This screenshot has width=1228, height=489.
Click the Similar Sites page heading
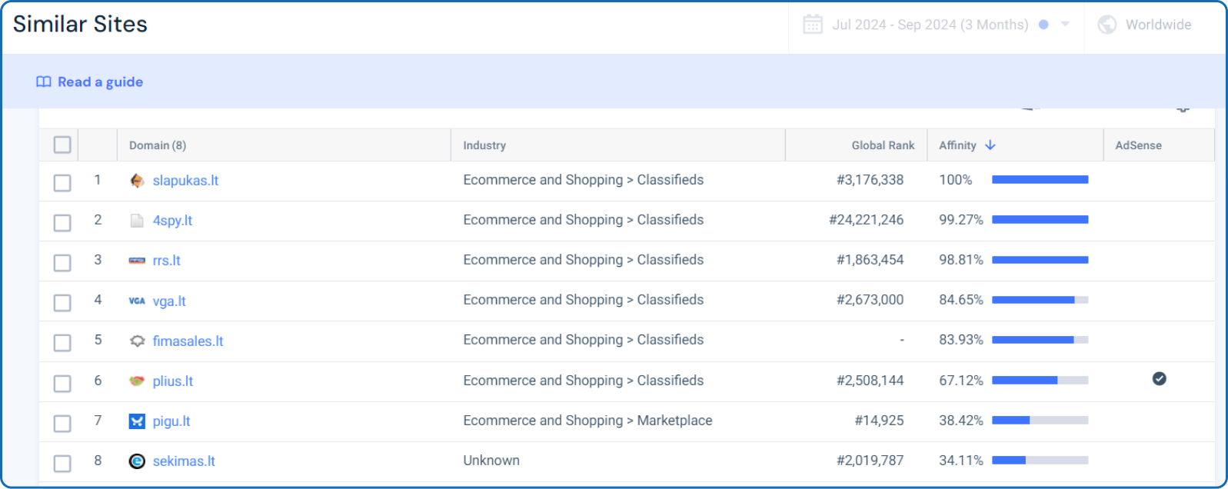[80, 24]
